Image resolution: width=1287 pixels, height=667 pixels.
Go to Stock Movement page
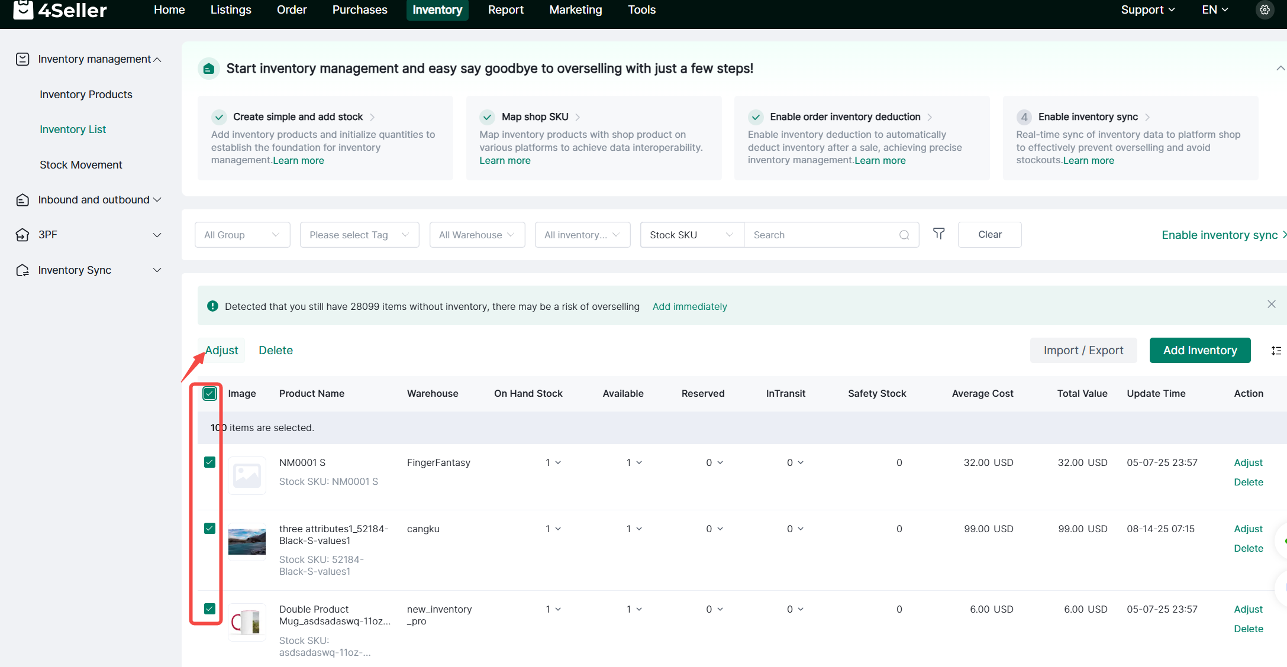[81, 165]
